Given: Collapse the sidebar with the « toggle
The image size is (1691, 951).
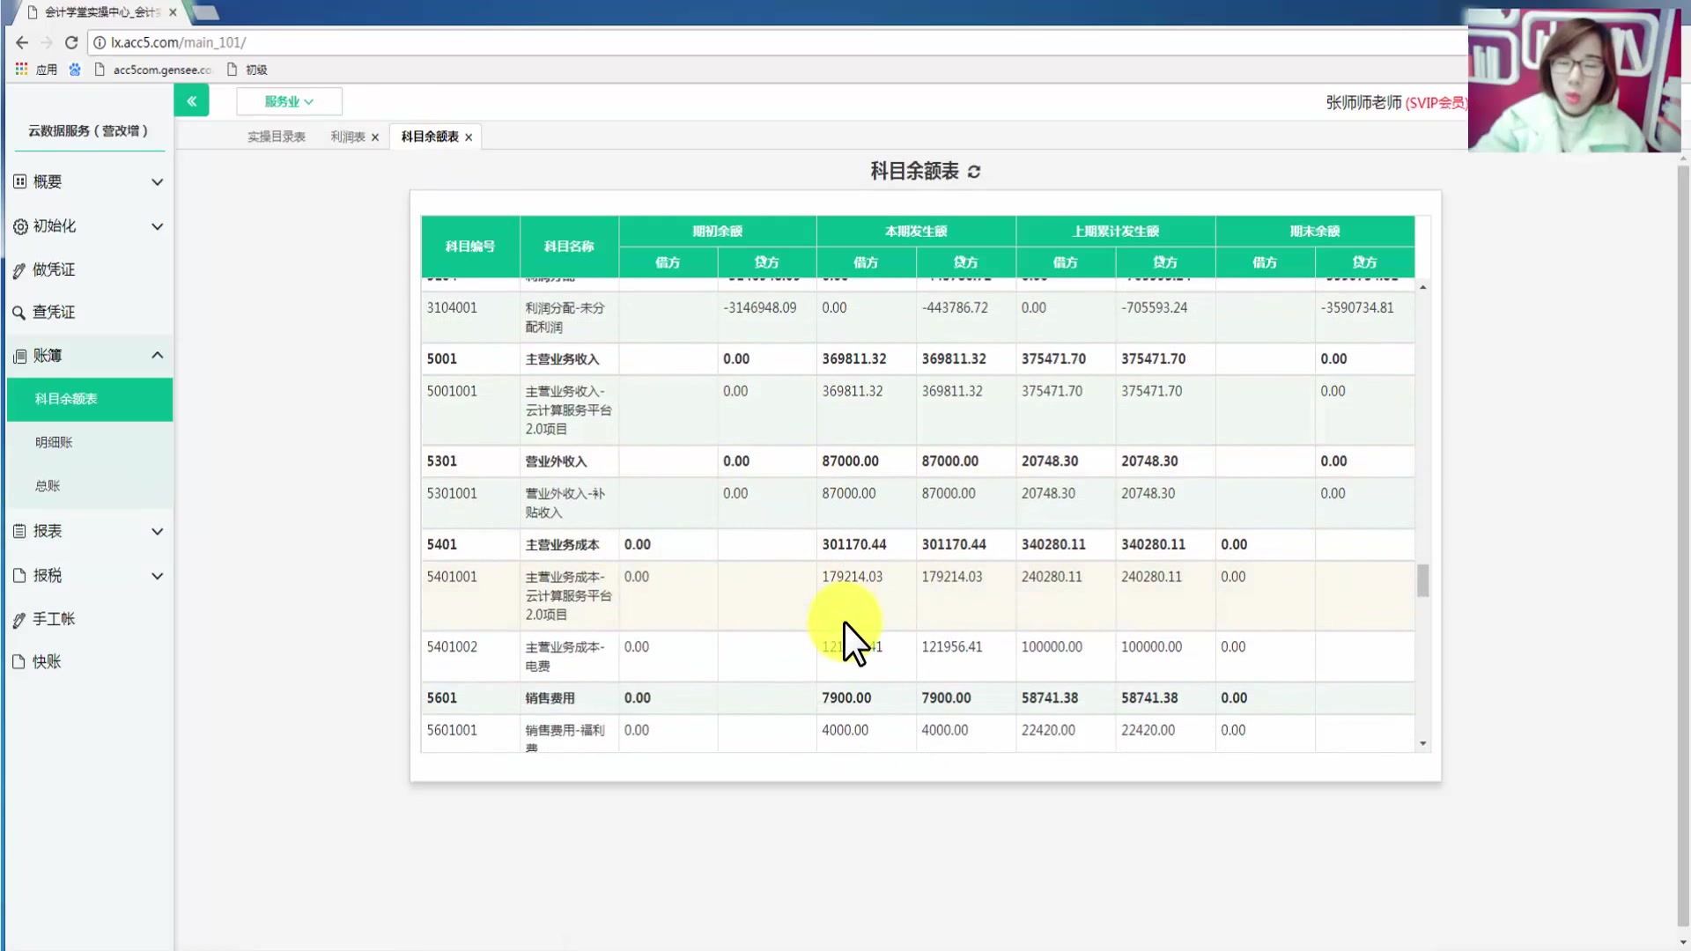Looking at the screenshot, I should click(x=192, y=100).
